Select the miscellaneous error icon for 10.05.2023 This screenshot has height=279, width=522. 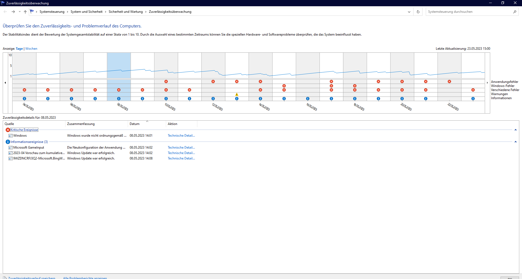click(x=166, y=90)
